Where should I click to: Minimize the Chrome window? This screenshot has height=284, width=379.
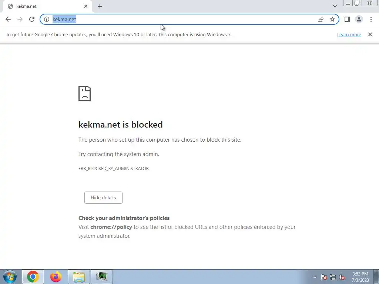(348, 3)
